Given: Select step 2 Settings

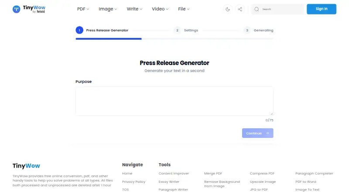Looking at the screenshot, I should [186, 30].
